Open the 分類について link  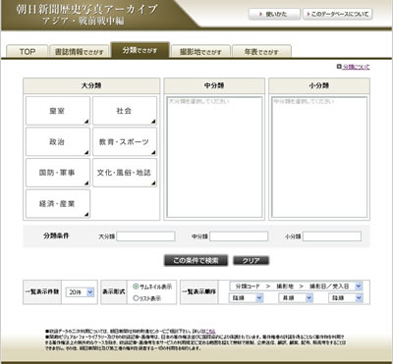[356, 67]
